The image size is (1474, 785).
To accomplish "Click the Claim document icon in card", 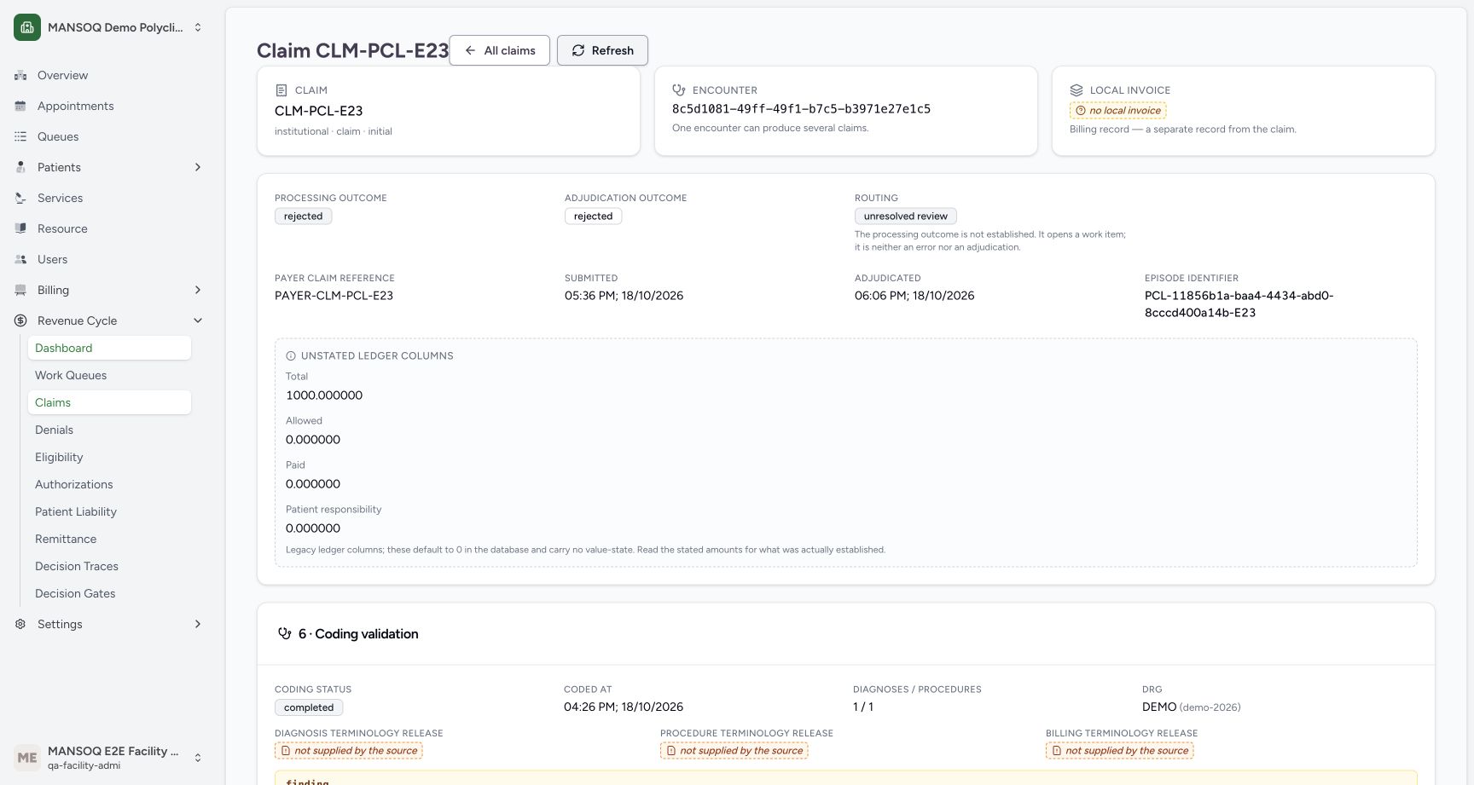I will 281,90.
